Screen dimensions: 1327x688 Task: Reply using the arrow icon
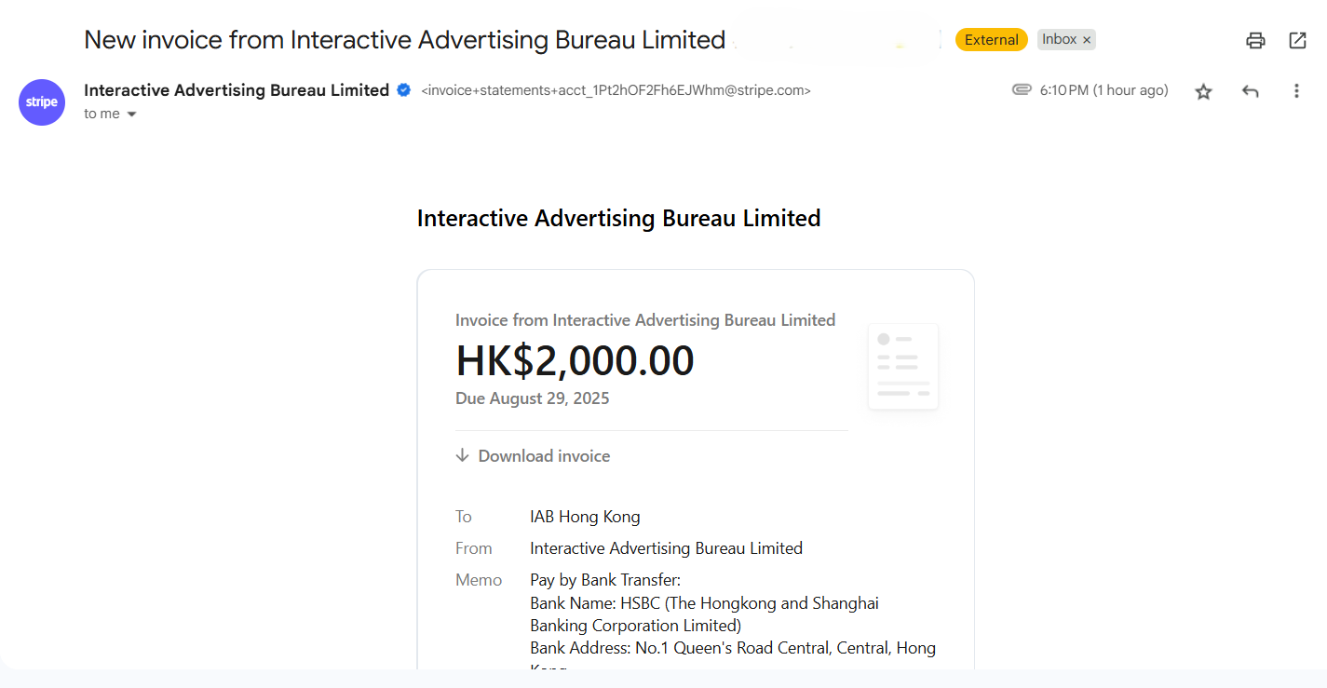(1250, 91)
